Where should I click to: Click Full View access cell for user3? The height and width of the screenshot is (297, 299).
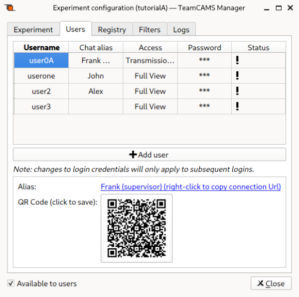coord(150,106)
